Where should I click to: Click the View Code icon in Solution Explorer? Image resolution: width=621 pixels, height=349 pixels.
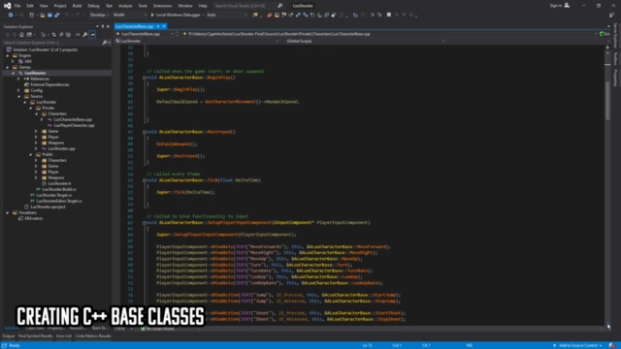pos(78,35)
